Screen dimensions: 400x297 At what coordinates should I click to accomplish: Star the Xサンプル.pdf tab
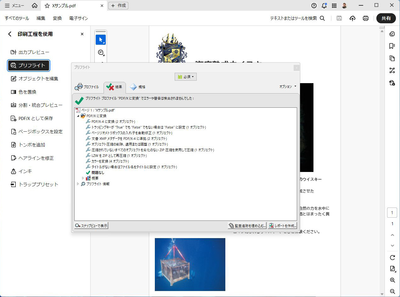coord(47,6)
